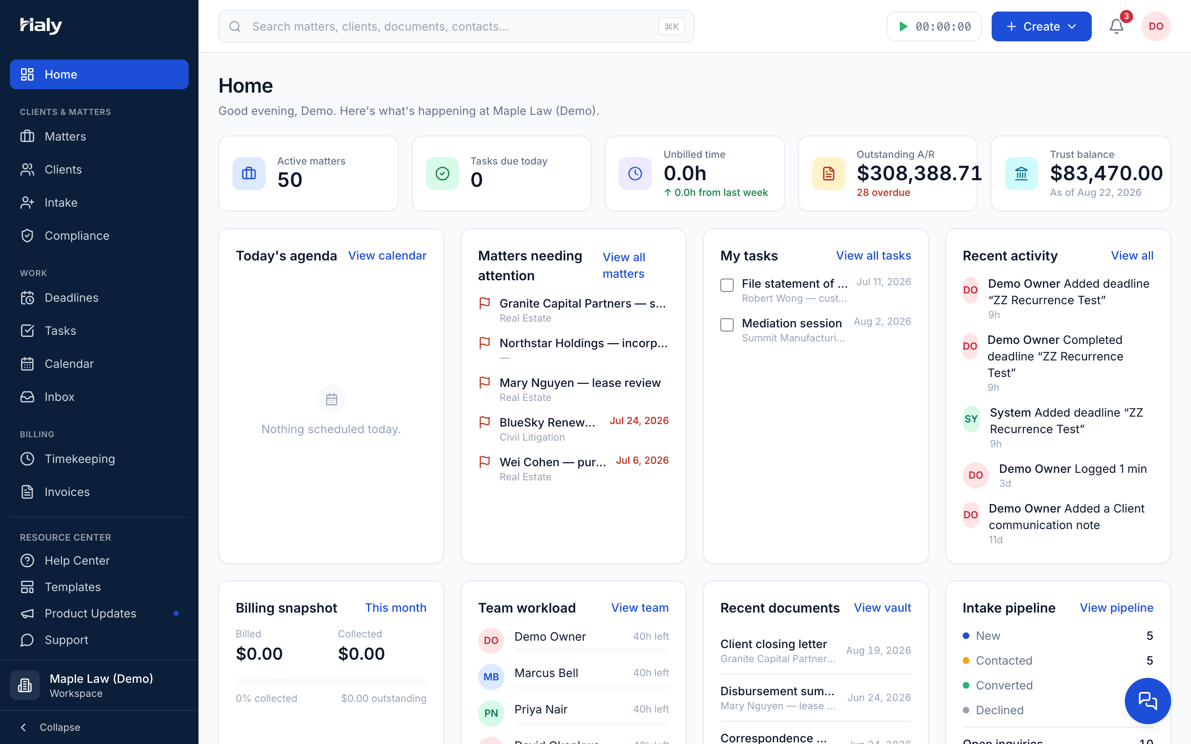Open the Client closing letter document
This screenshot has width=1191, height=744.
(x=816, y=651)
